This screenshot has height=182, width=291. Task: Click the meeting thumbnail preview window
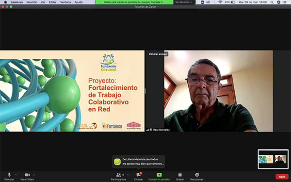point(273,159)
